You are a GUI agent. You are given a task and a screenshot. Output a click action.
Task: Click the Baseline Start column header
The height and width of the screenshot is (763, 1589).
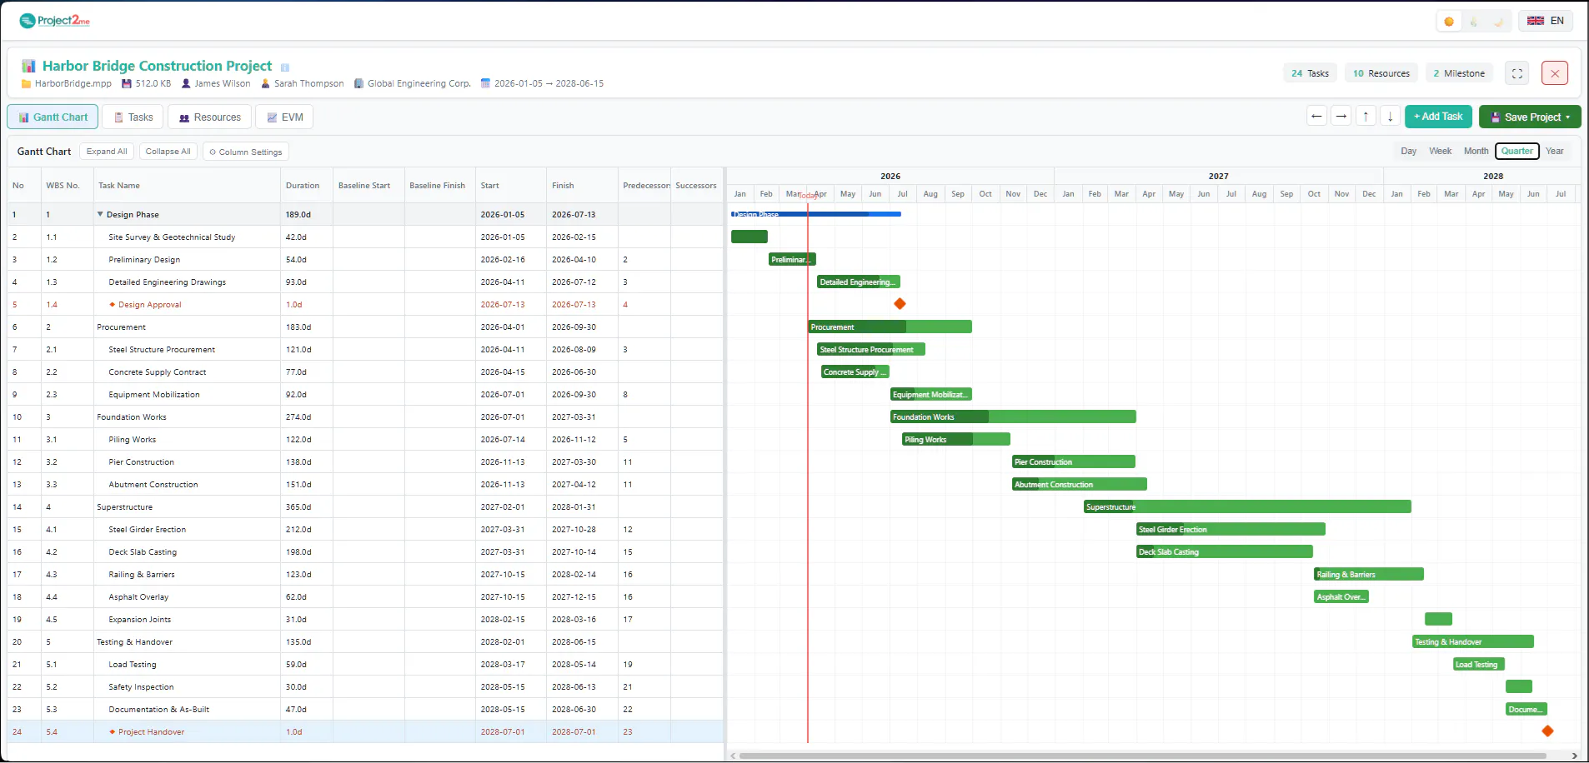pyautogui.click(x=368, y=186)
